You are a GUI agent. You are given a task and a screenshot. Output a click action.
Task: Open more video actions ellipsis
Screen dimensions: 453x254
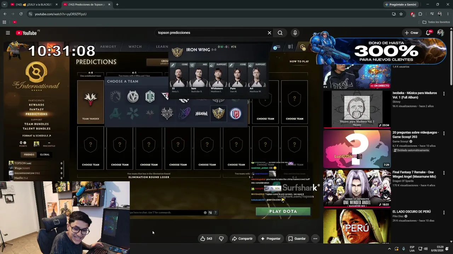pos(315,238)
